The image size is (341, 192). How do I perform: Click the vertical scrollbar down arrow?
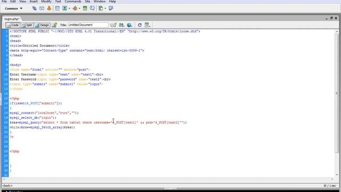pyautogui.click(x=337, y=175)
